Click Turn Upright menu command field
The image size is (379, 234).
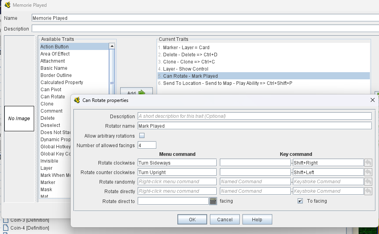coord(177,172)
